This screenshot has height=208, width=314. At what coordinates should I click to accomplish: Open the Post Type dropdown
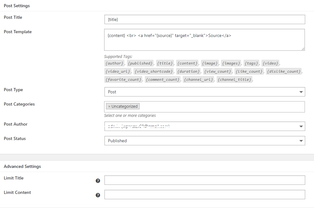[x=205, y=92]
